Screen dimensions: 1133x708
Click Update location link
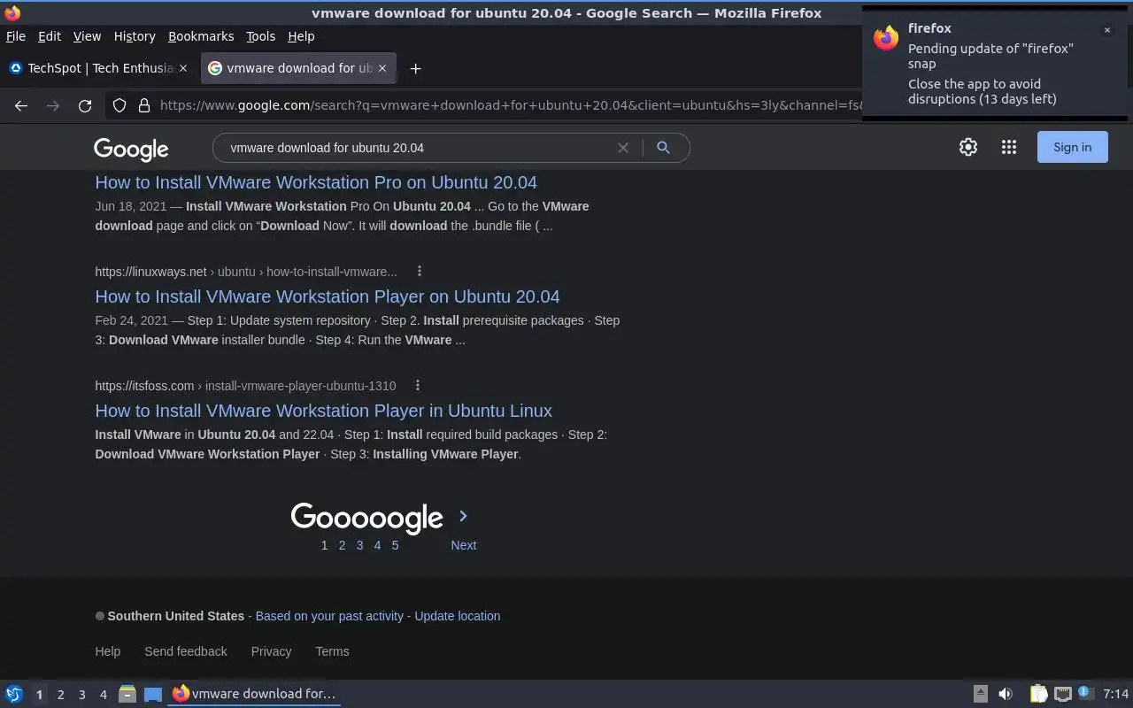[457, 616]
